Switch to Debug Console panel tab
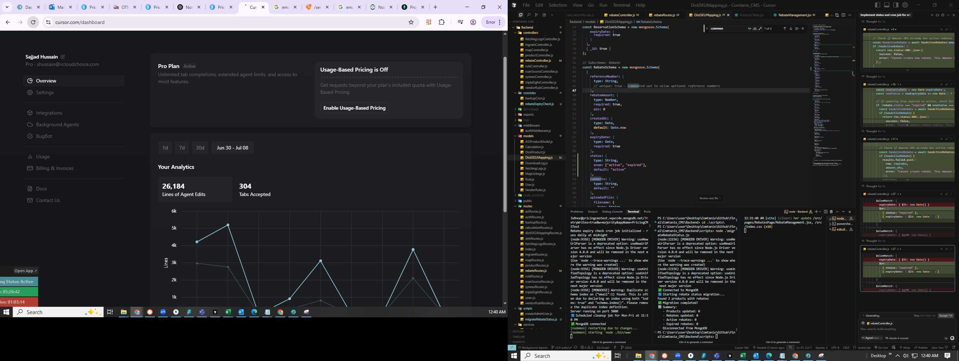The width and height of the screenshot is (959, 361). click(x=612, y=212)
